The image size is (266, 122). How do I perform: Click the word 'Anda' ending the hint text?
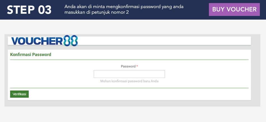pos(158,81)
